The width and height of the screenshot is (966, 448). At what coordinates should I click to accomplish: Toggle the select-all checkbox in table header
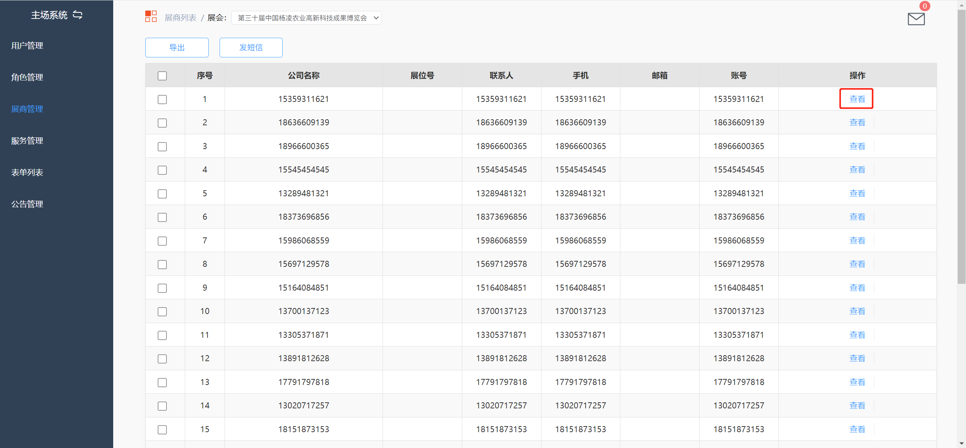pos(162,76)
